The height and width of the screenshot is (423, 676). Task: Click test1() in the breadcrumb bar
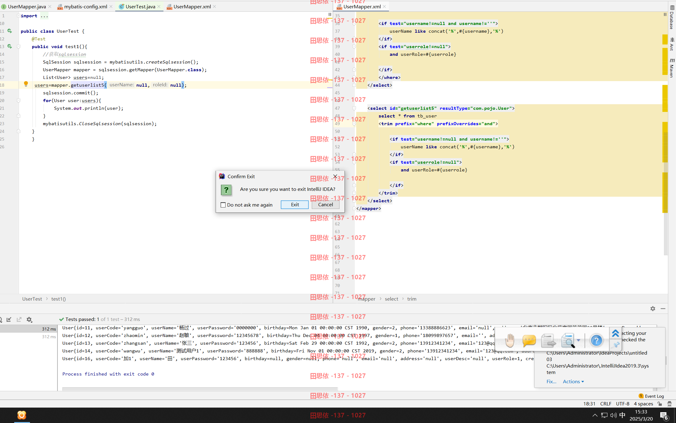(x=58, y=299)
